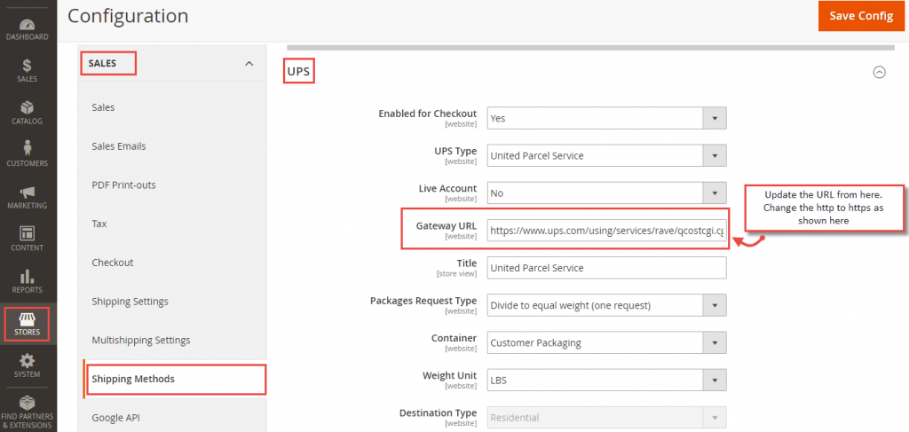Click the Gateway URL label
The width and height of the screenshot is (909, 432).
click(447, 226)
